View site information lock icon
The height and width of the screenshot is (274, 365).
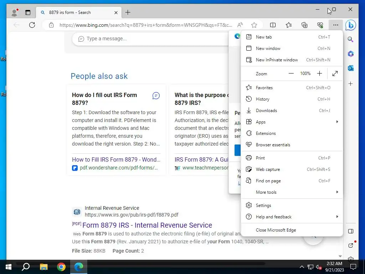click(x=51, y=25)
